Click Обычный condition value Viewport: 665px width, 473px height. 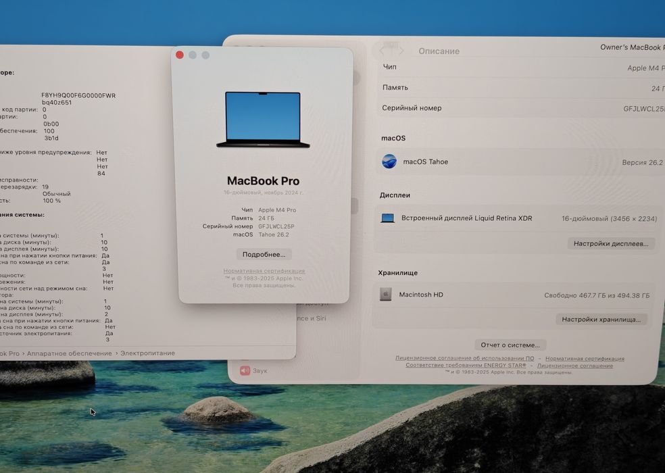[x=57, y=194]
